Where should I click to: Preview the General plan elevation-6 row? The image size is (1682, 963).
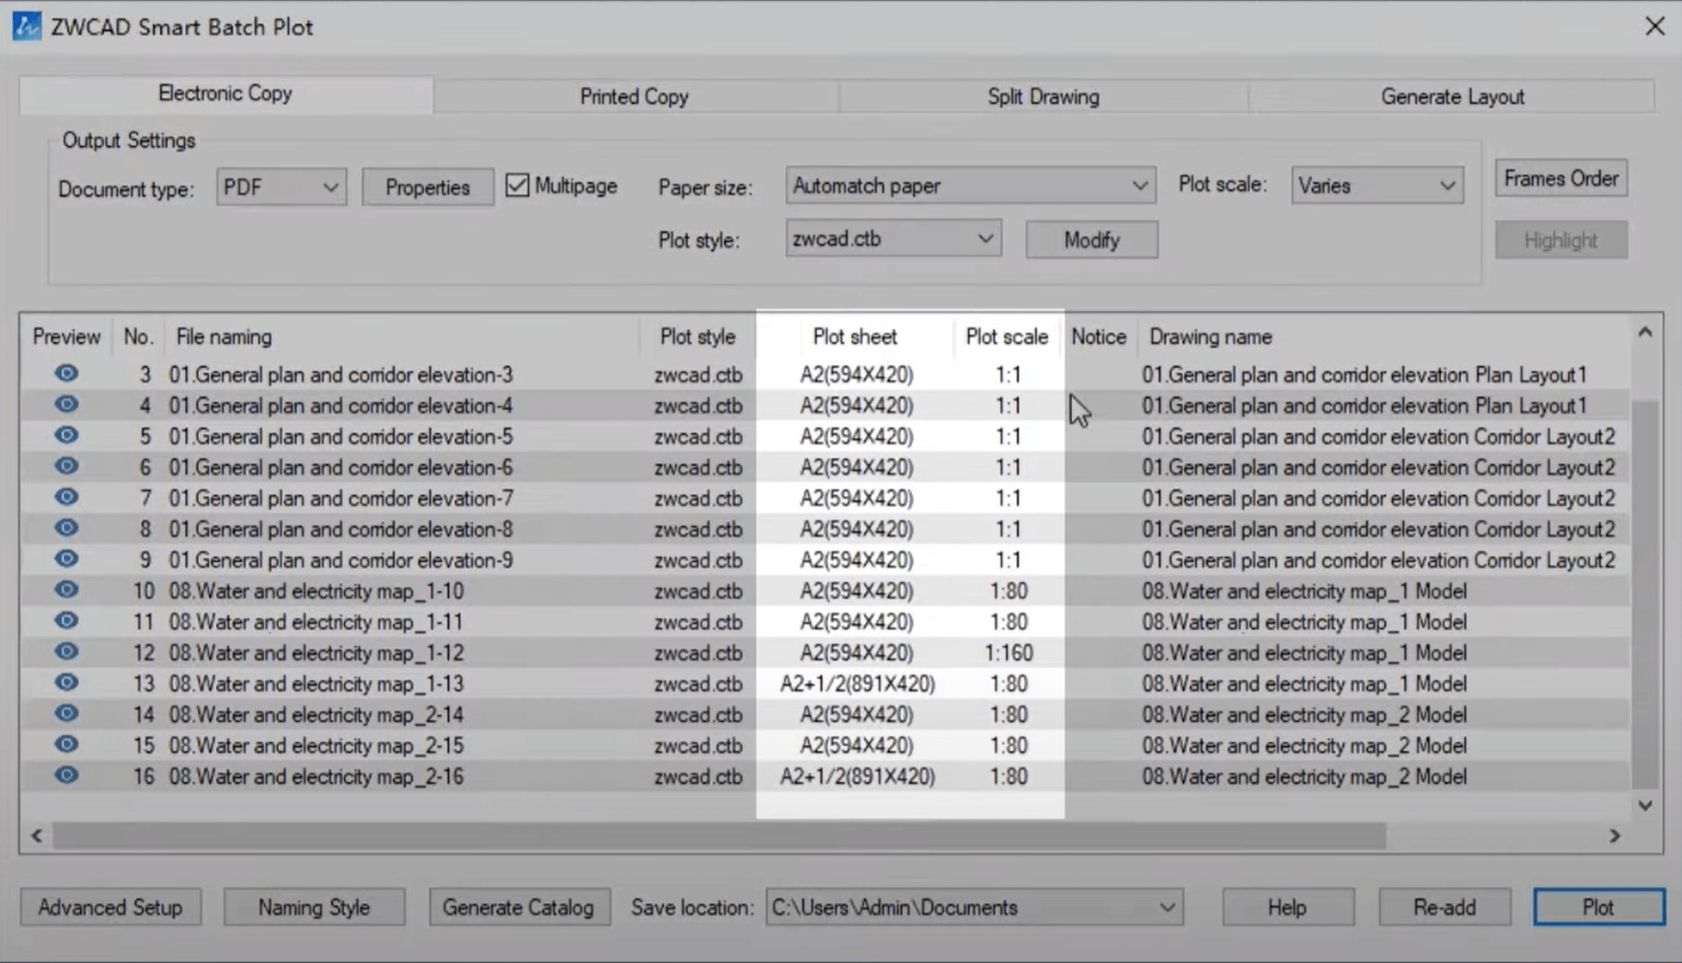[66, 466]
